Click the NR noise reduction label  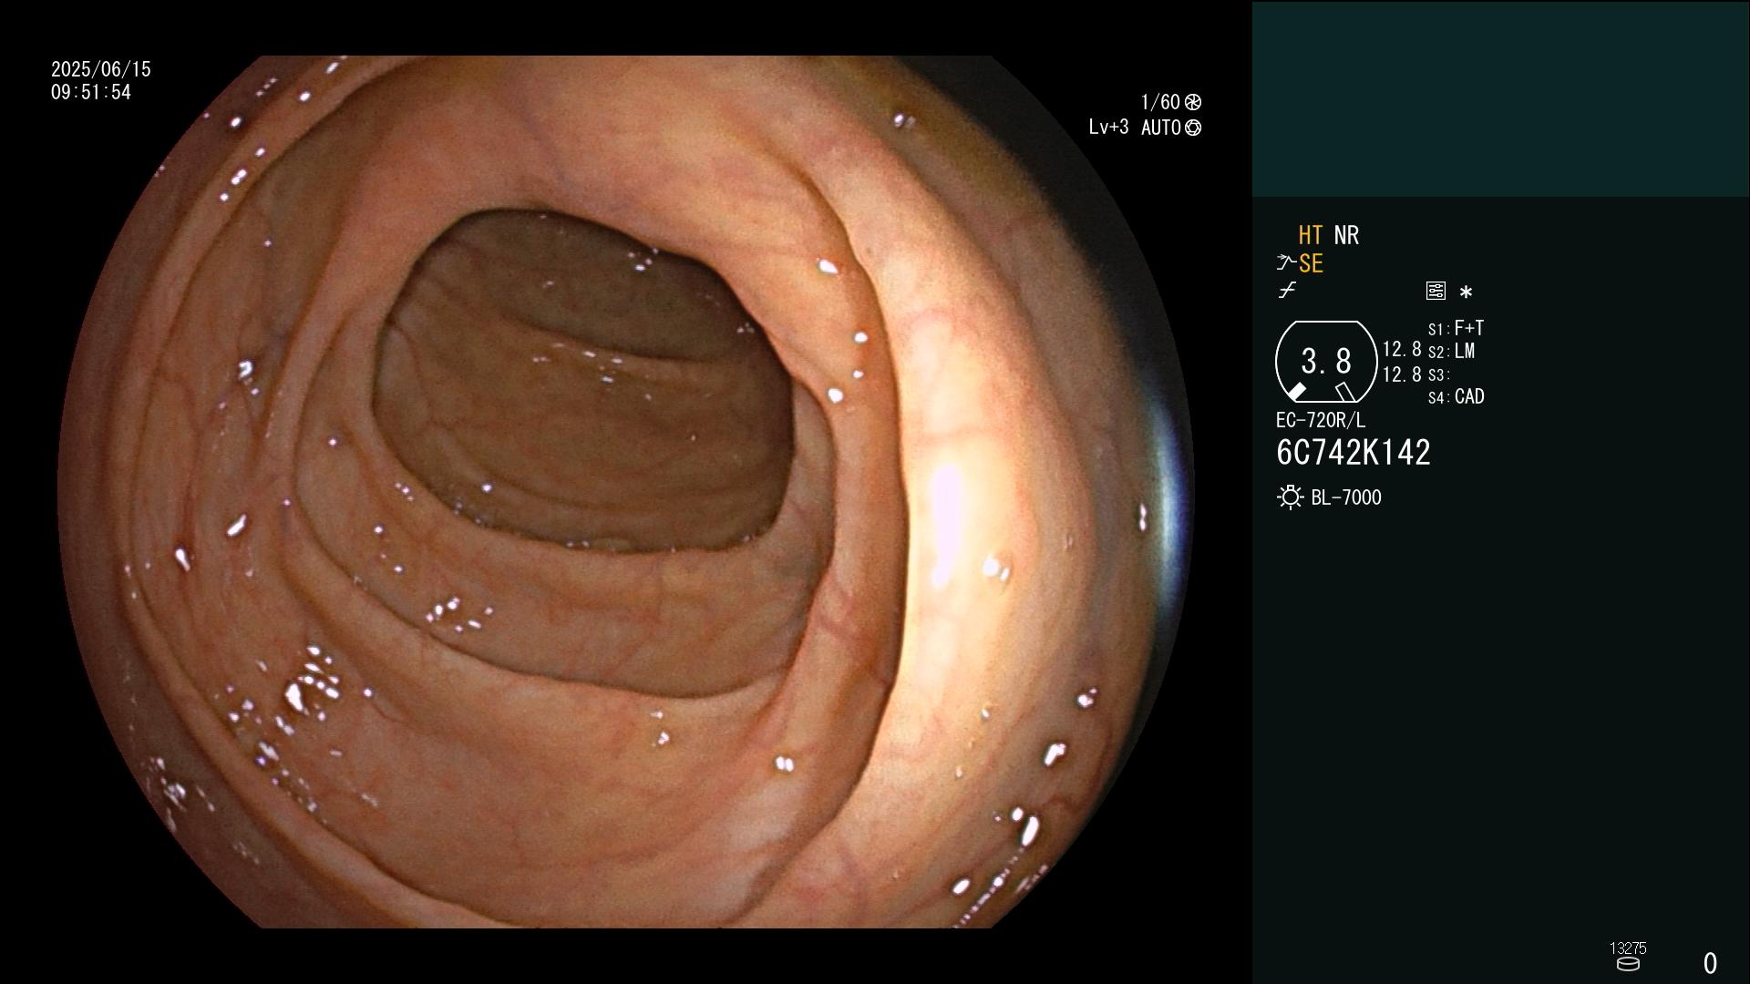1346,235
